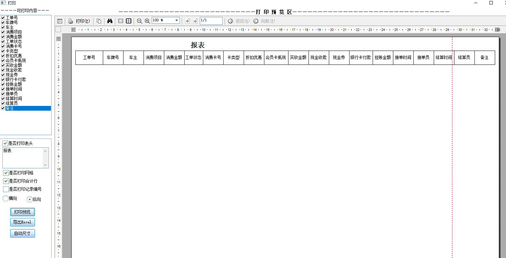Click the 自动尺寸 button
Viewport: 506px width, 258px height.
click(22, 234)
